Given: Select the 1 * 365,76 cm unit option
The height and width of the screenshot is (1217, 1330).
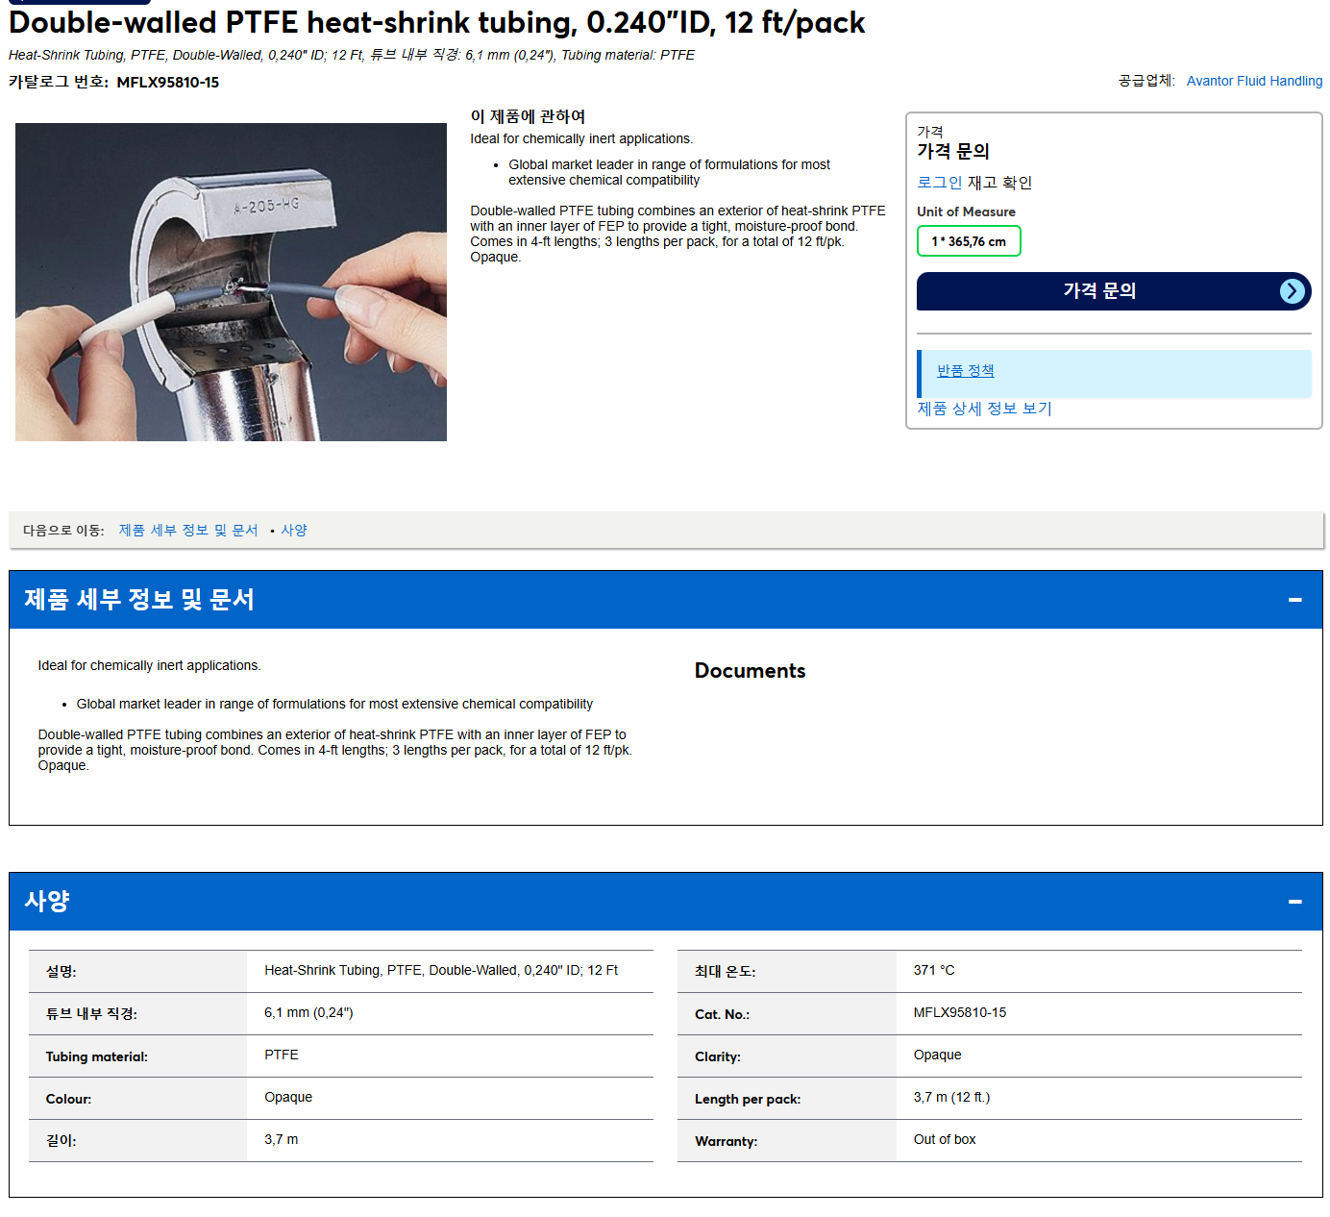Looking at the screenshot, I should (x=969, y=241).
